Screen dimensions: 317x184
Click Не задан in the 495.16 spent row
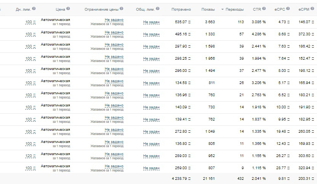pyautogui.click(x=151, y=34)
